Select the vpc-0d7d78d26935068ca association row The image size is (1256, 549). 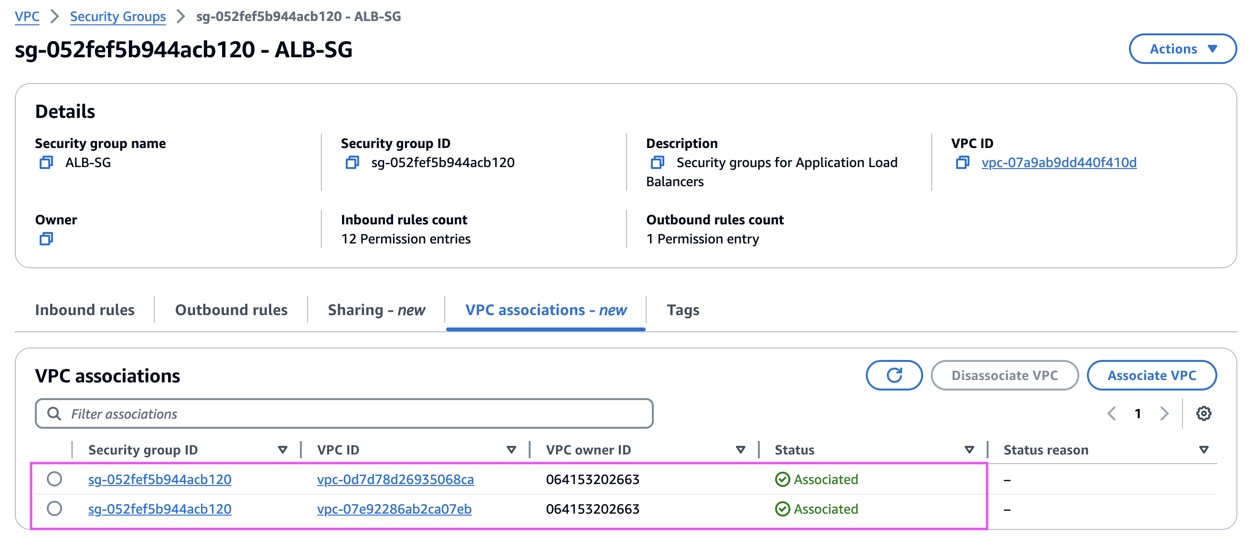click(x=54, y=479)
